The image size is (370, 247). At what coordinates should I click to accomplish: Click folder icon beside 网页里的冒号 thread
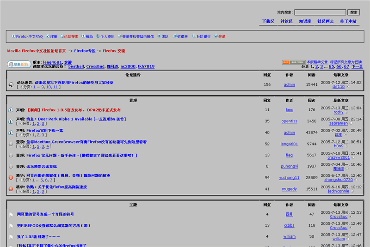coord(11,215)
